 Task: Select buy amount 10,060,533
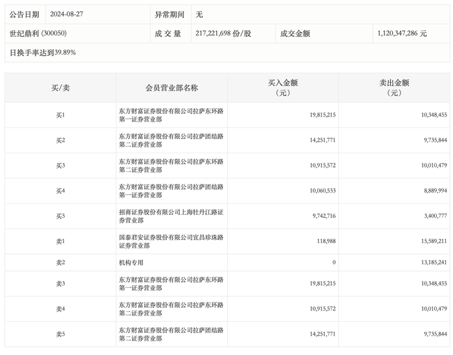tap(323, 191)
